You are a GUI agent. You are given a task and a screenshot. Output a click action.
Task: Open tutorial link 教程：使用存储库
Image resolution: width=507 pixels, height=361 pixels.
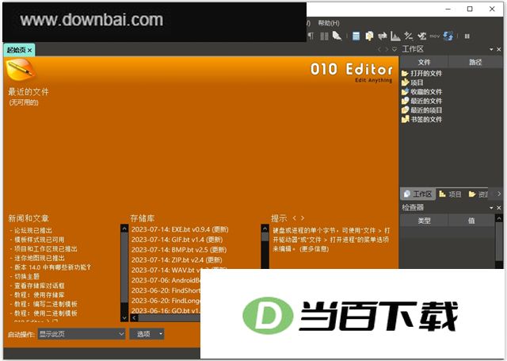[x=40, y=295]
